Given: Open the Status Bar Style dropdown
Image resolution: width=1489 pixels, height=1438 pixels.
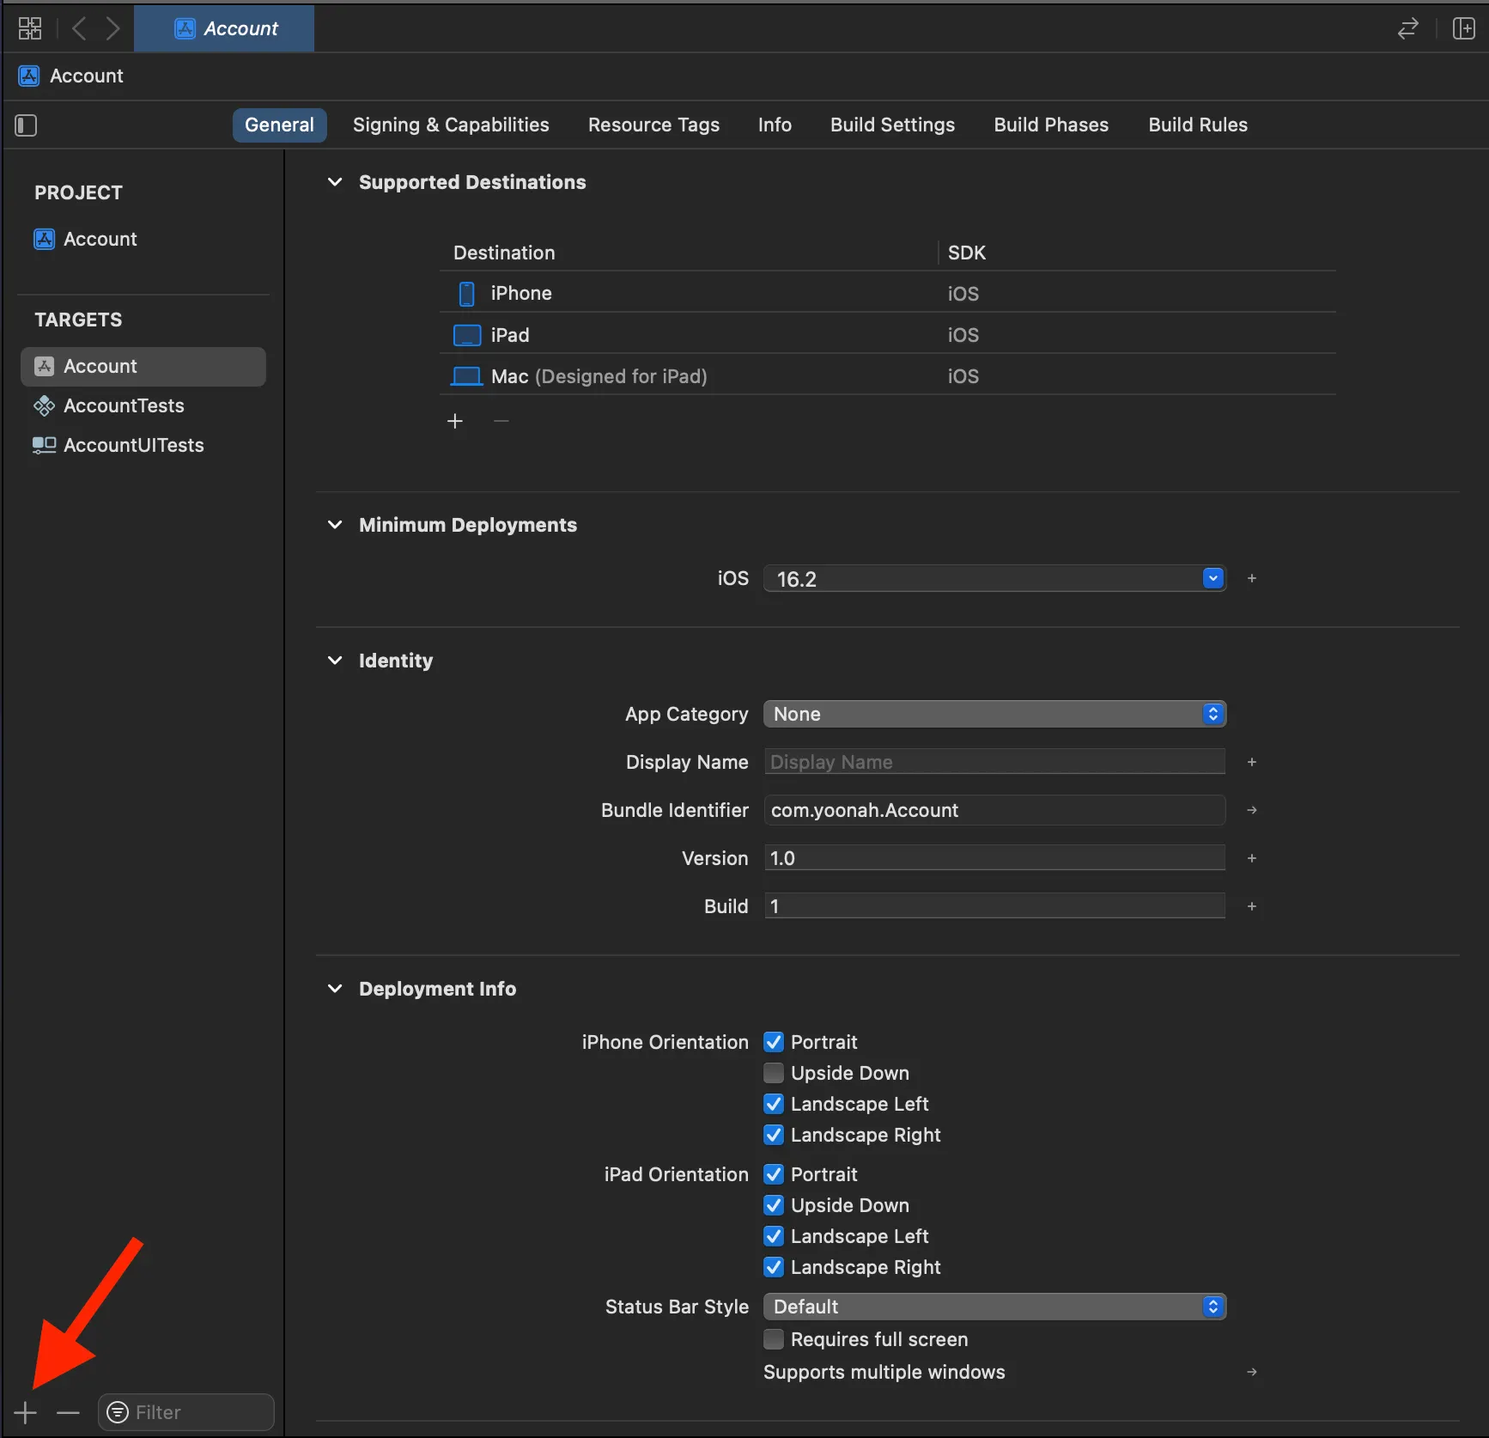Looking at the screenshot, I should tap(994, 1307).
